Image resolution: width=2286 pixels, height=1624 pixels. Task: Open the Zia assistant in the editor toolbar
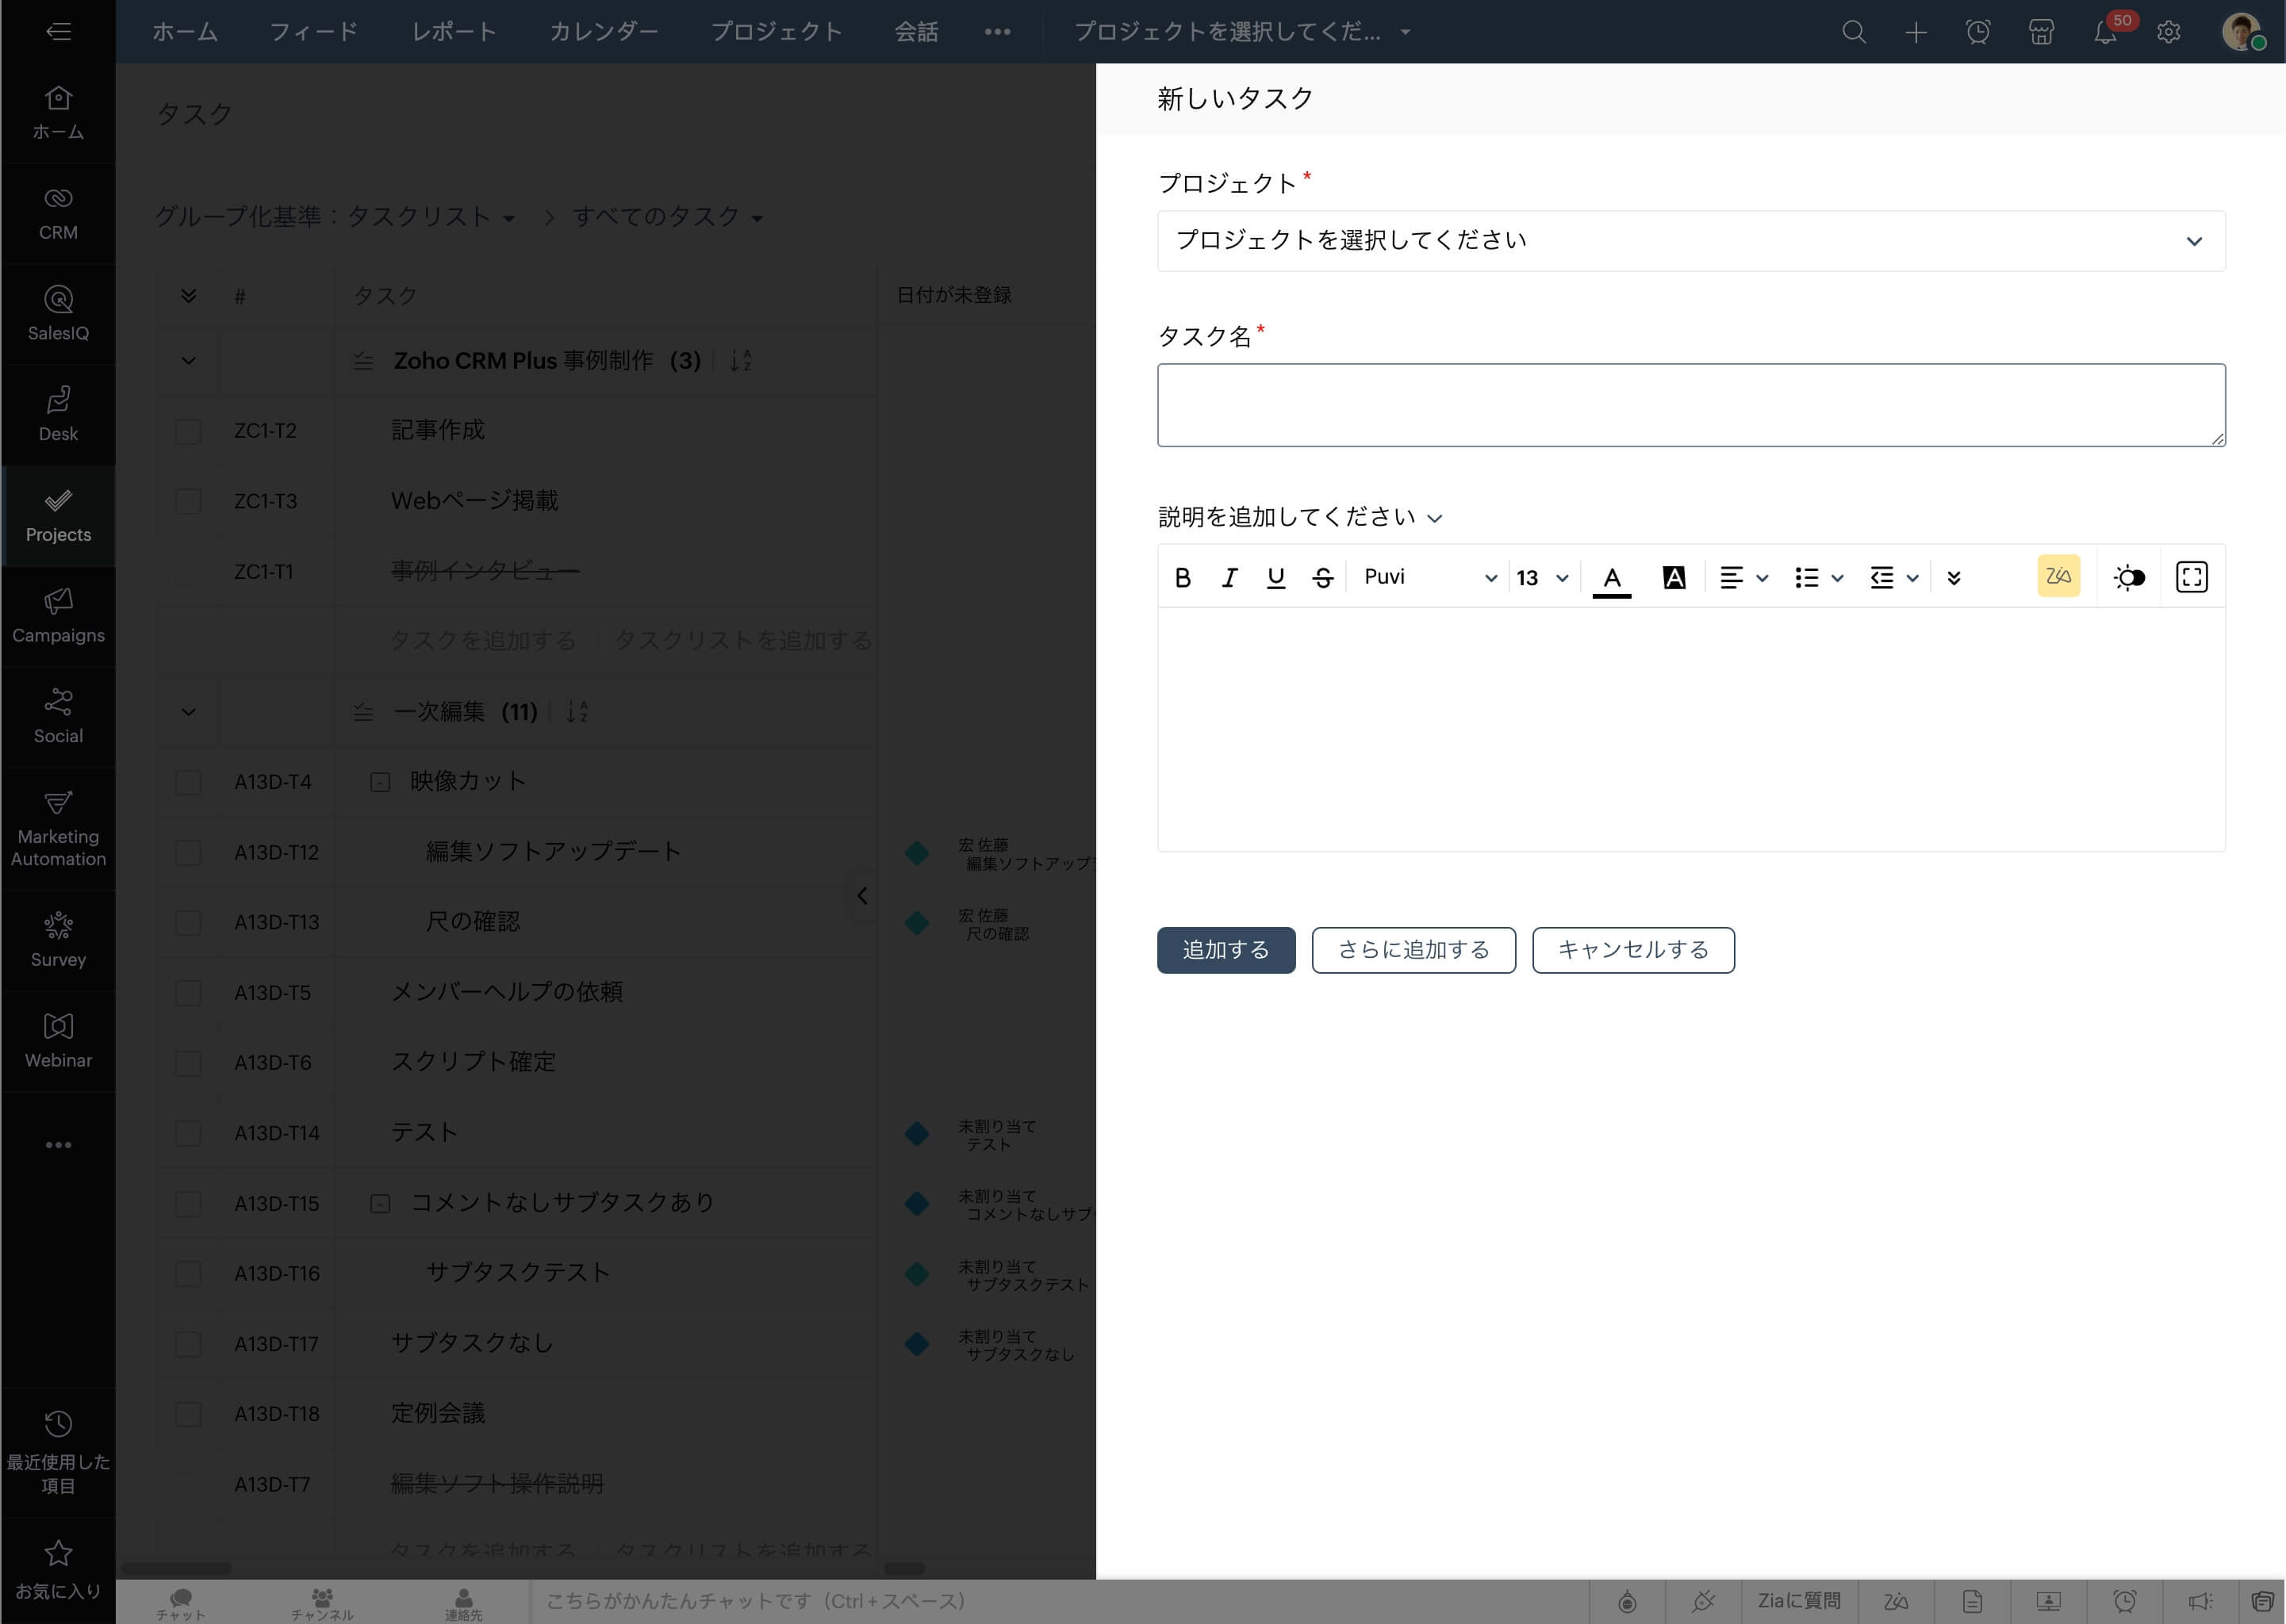(2057, 576)
